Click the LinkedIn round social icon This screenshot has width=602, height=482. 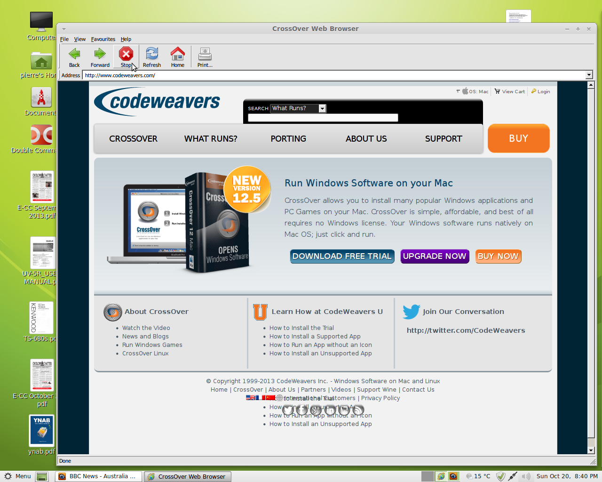(x=330, y=410)
